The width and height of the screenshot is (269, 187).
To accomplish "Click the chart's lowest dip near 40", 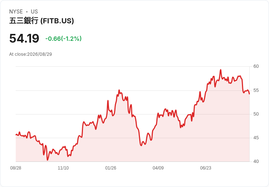I will click(x=48, y=160).
